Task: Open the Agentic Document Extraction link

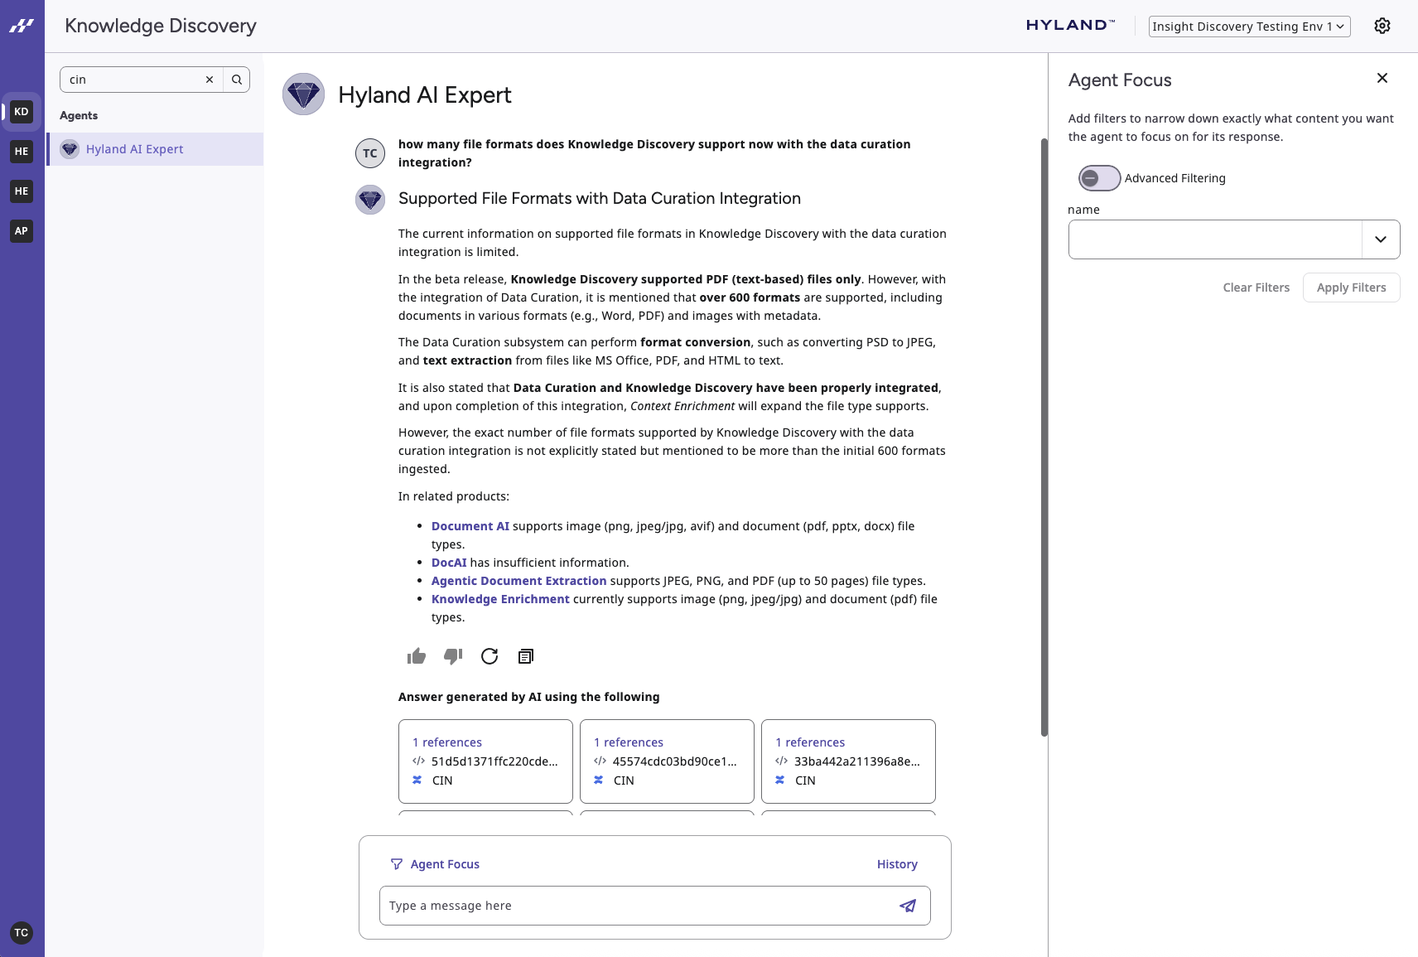Action: pos(518,581)
